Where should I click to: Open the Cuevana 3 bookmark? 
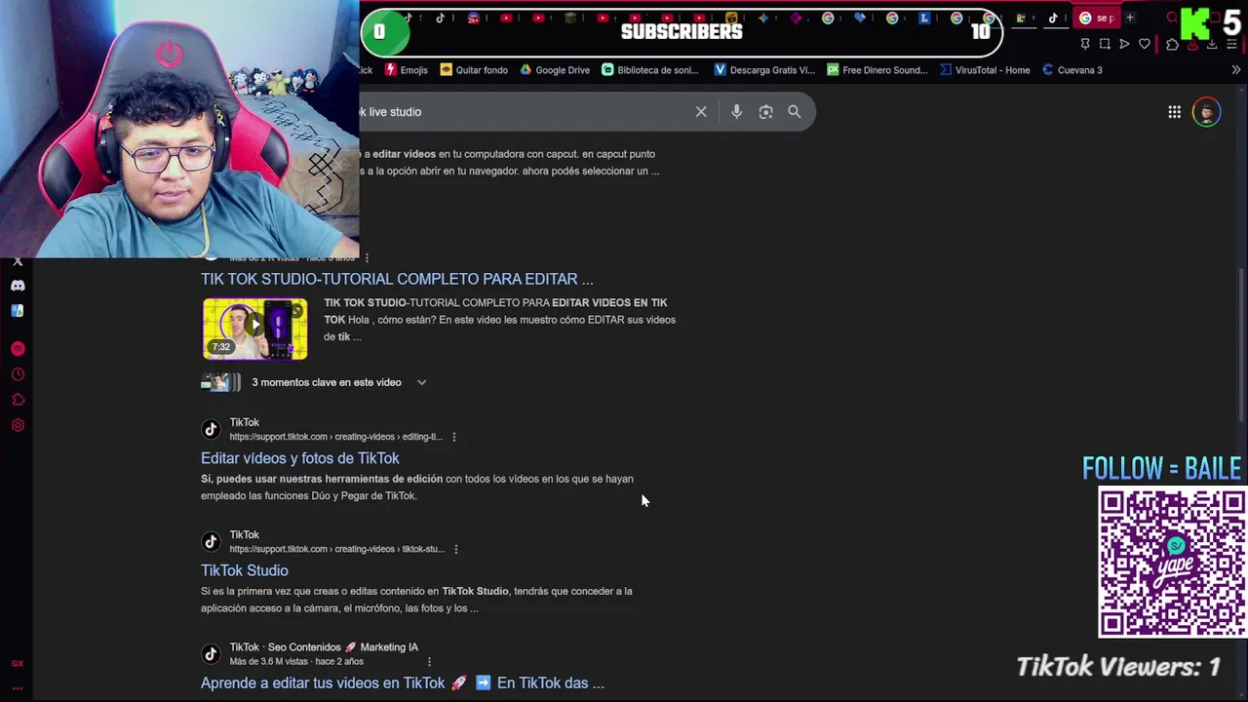[x=1072, y=70]
